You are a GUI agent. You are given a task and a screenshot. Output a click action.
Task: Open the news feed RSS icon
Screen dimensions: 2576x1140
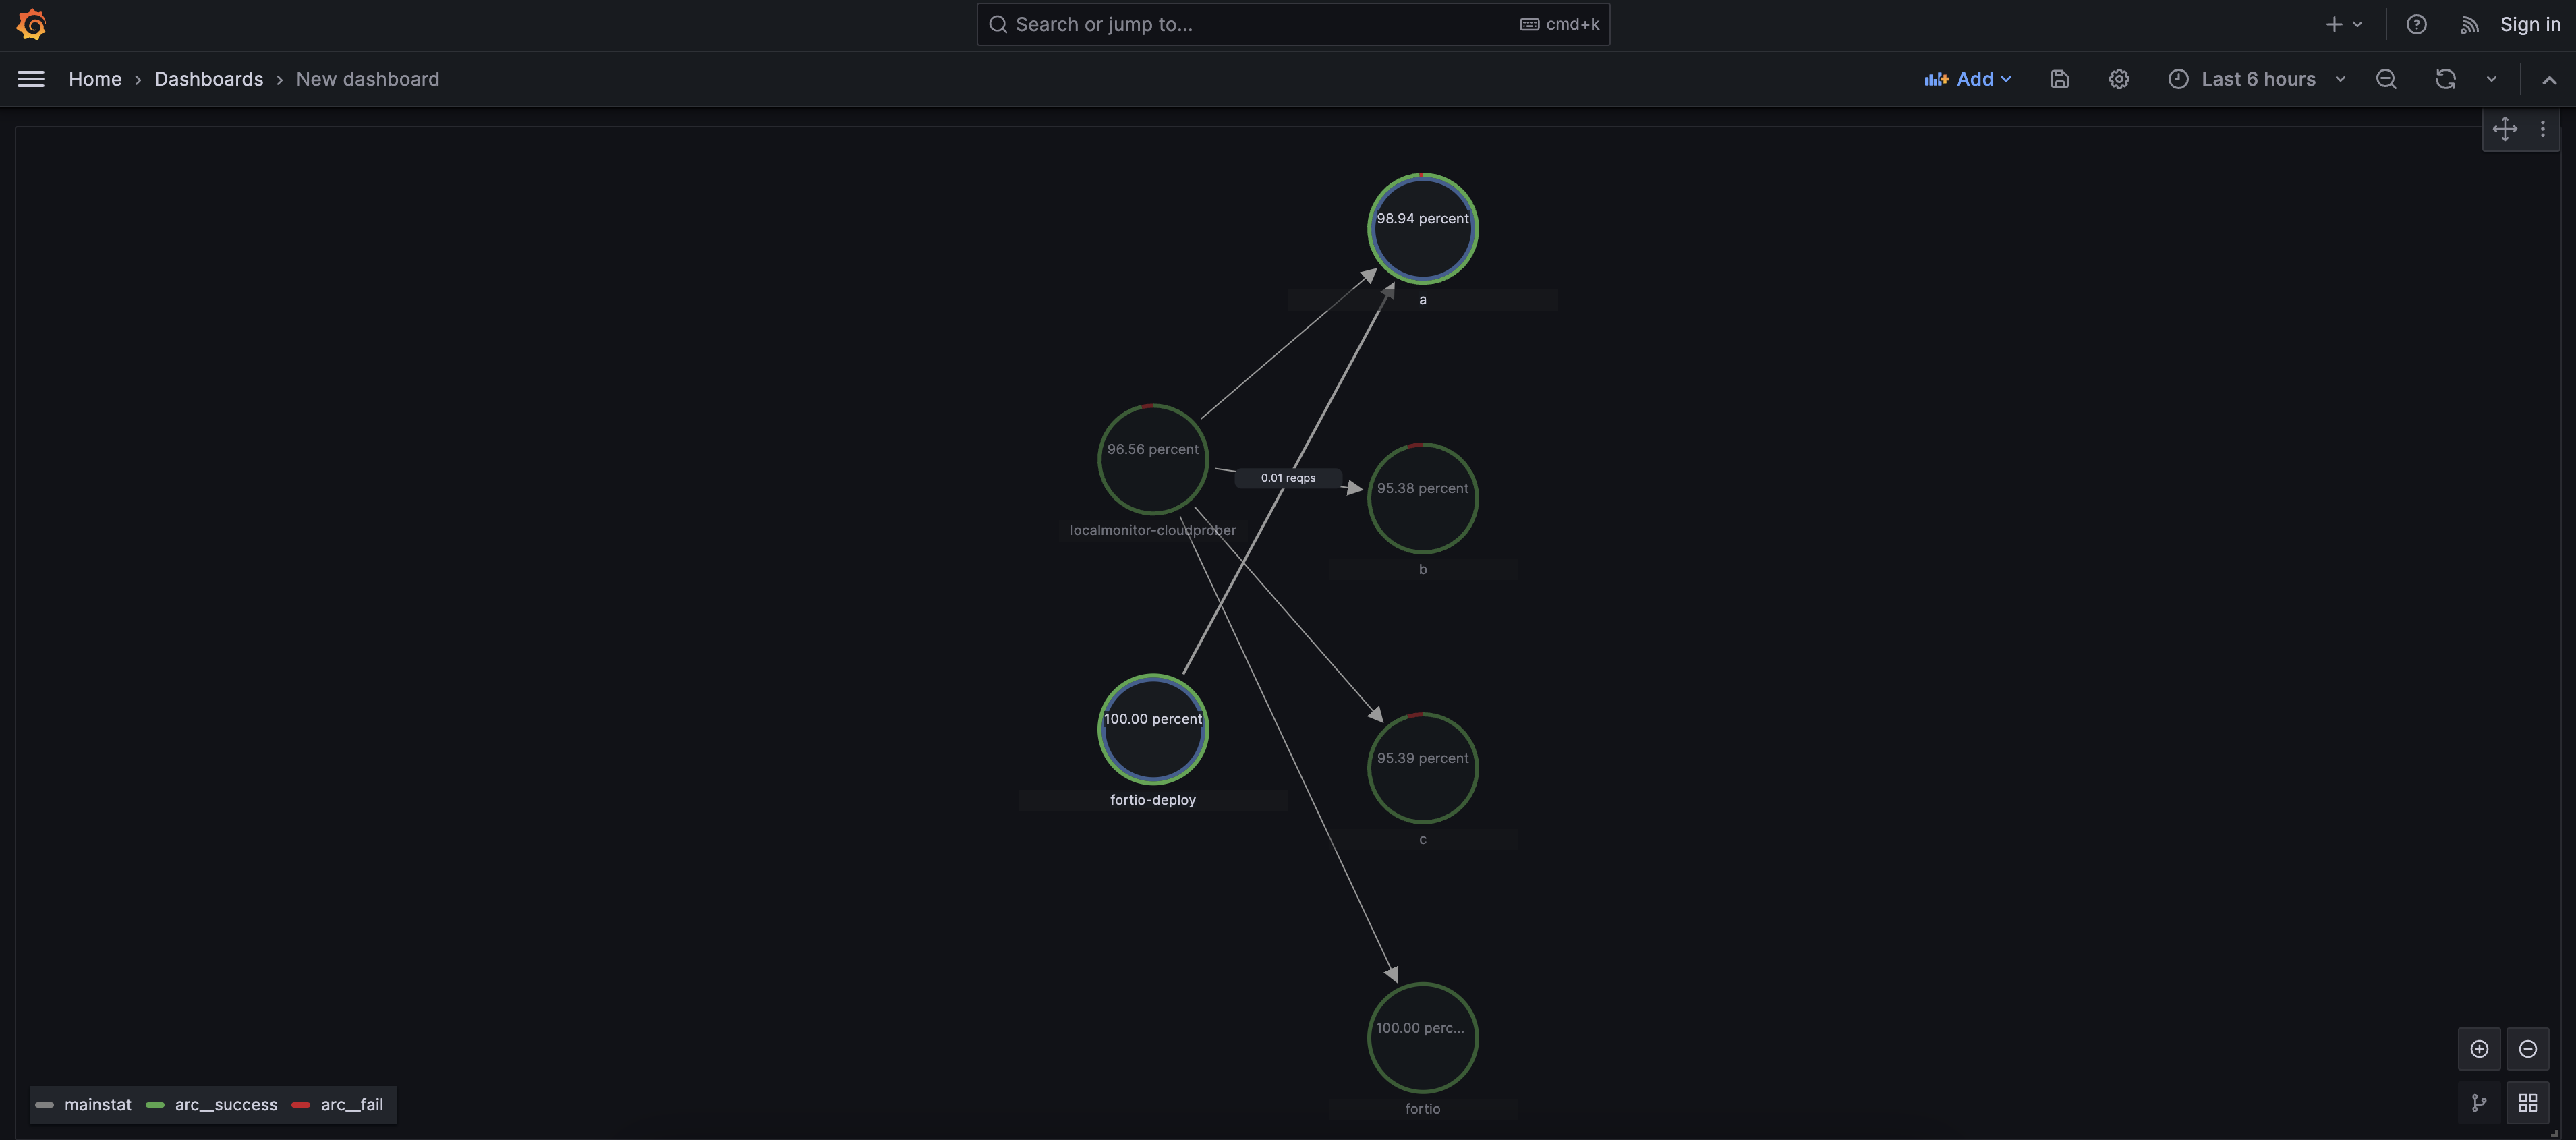[2469, 24]
